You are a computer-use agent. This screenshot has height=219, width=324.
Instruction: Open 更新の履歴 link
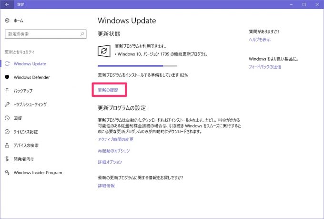108,90
